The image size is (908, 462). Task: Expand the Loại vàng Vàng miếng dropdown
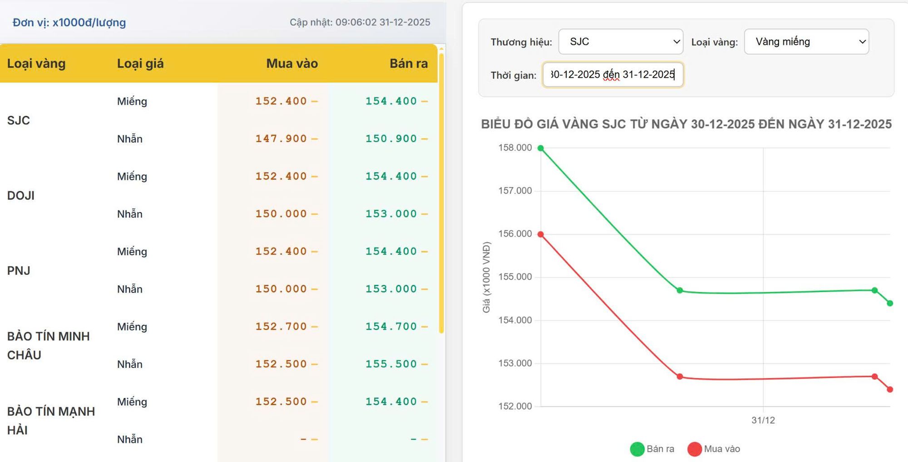[x=806, y=42]
